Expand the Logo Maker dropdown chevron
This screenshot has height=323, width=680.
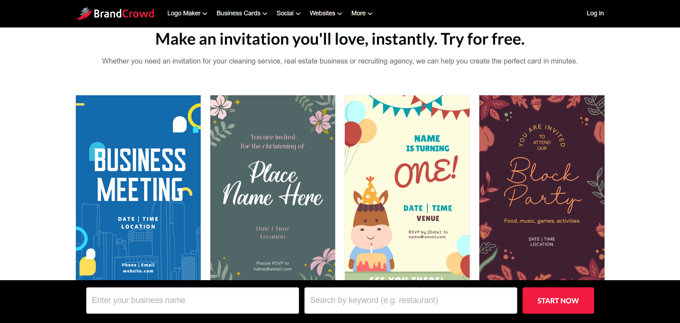[x=205, y=14]
